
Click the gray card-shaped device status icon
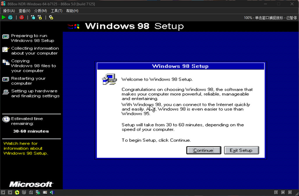45,192
